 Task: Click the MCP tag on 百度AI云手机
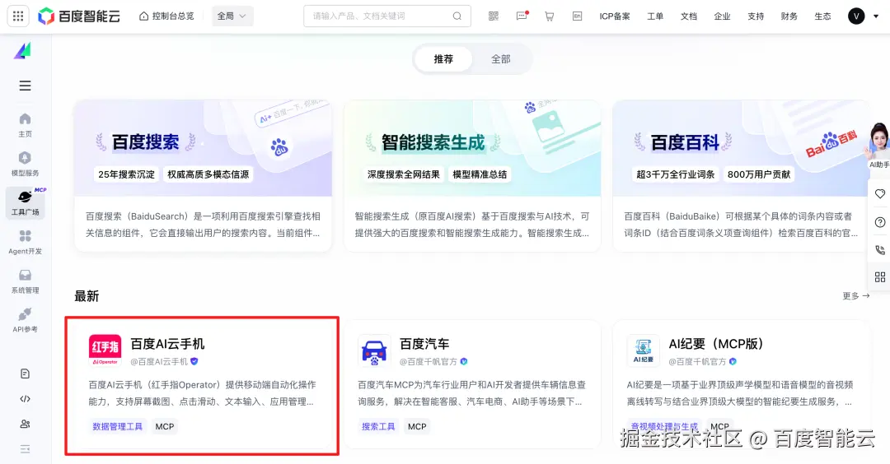coord(165,427)
